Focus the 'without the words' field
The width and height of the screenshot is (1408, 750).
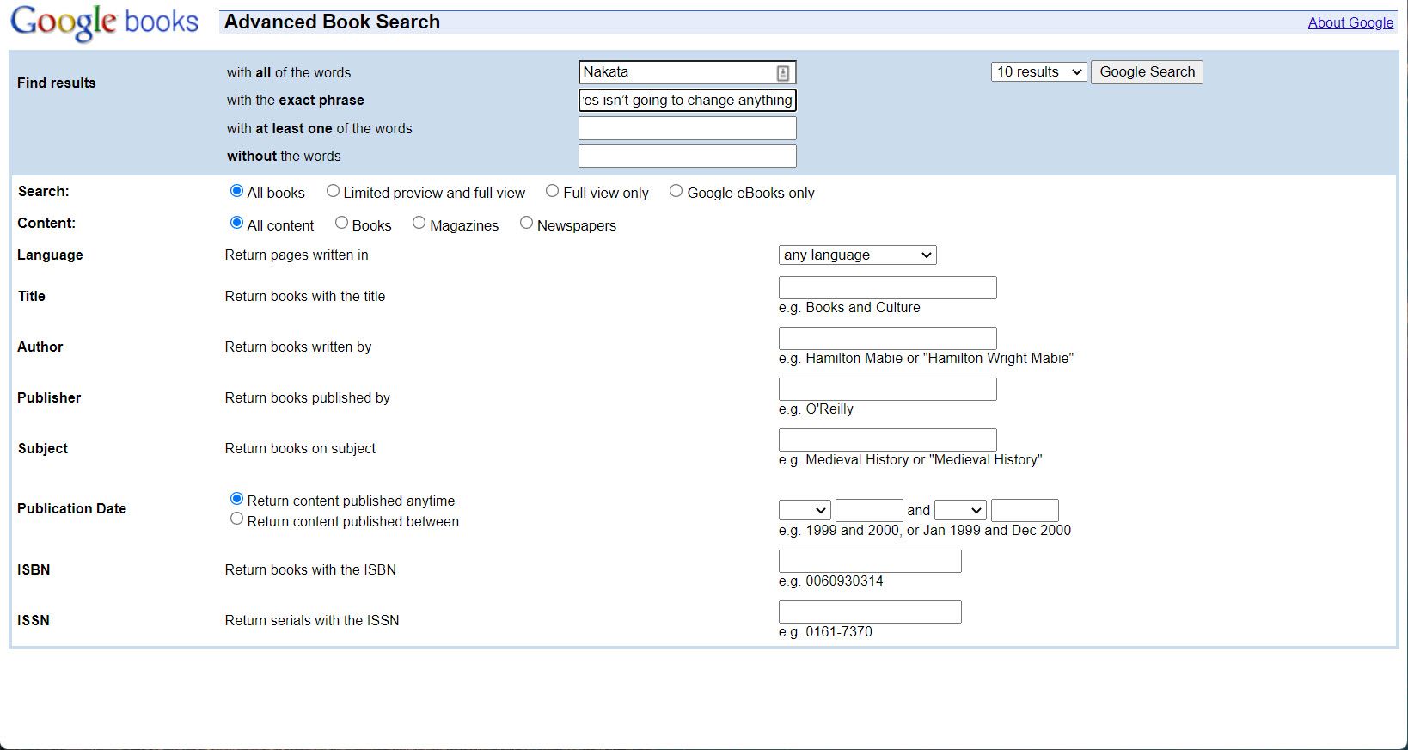[x=687, y=157]
